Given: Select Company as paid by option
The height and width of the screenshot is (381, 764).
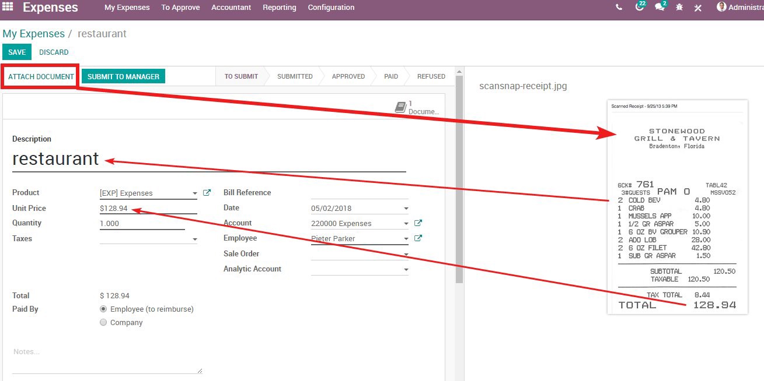Looking at the screenshot, I should pos(103,323).
